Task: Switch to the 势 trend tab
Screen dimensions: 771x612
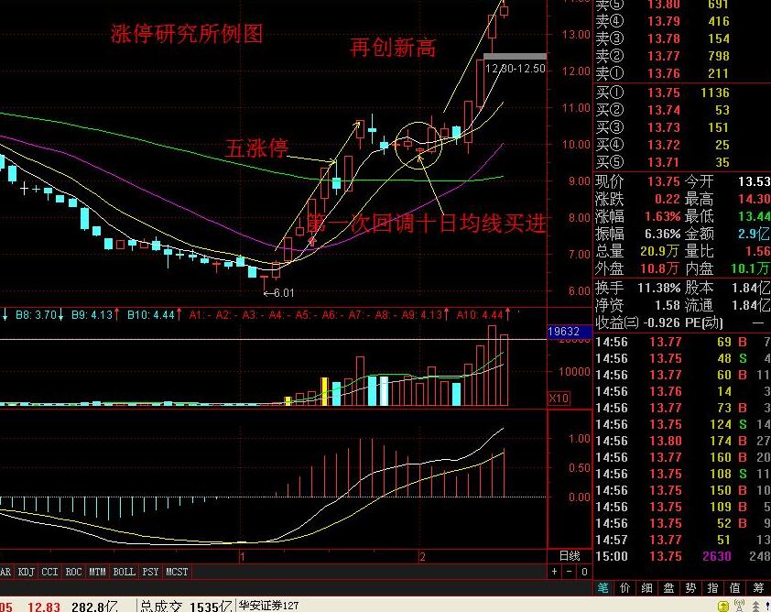Action: click(690, 588)
